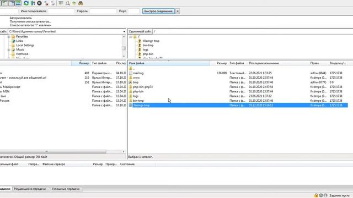Click the local file list horizontal scrollbar
Image resolution: width=353 pixels, height=198 pixels.
point(53,152)
